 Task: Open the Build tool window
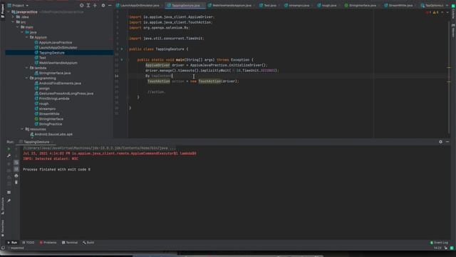click(x=88, y=243)
